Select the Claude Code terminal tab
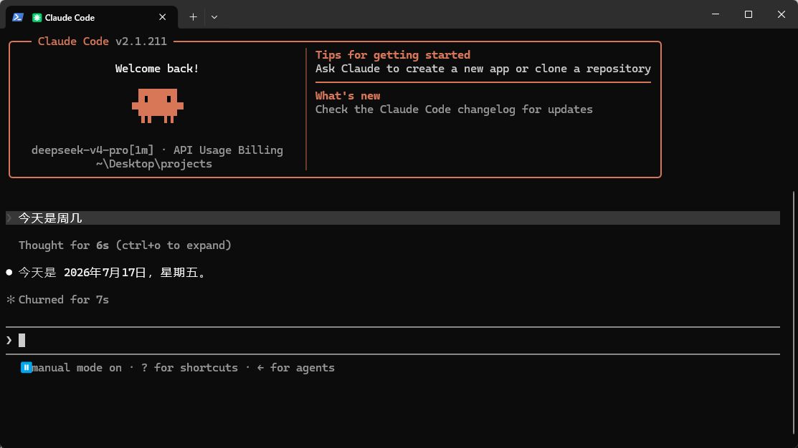798x448 pixels. pos(92,17)
